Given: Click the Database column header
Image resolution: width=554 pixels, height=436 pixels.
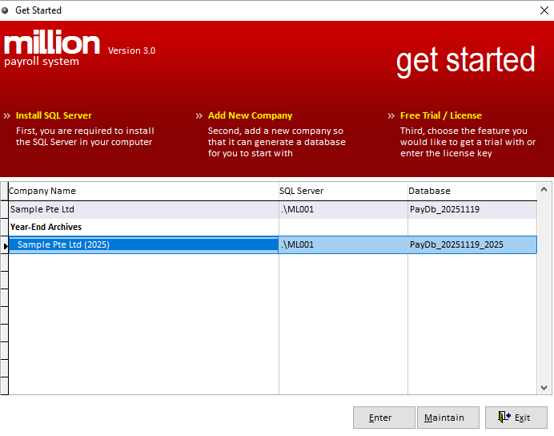Looking at the screenshot, I should pos(472,192).
